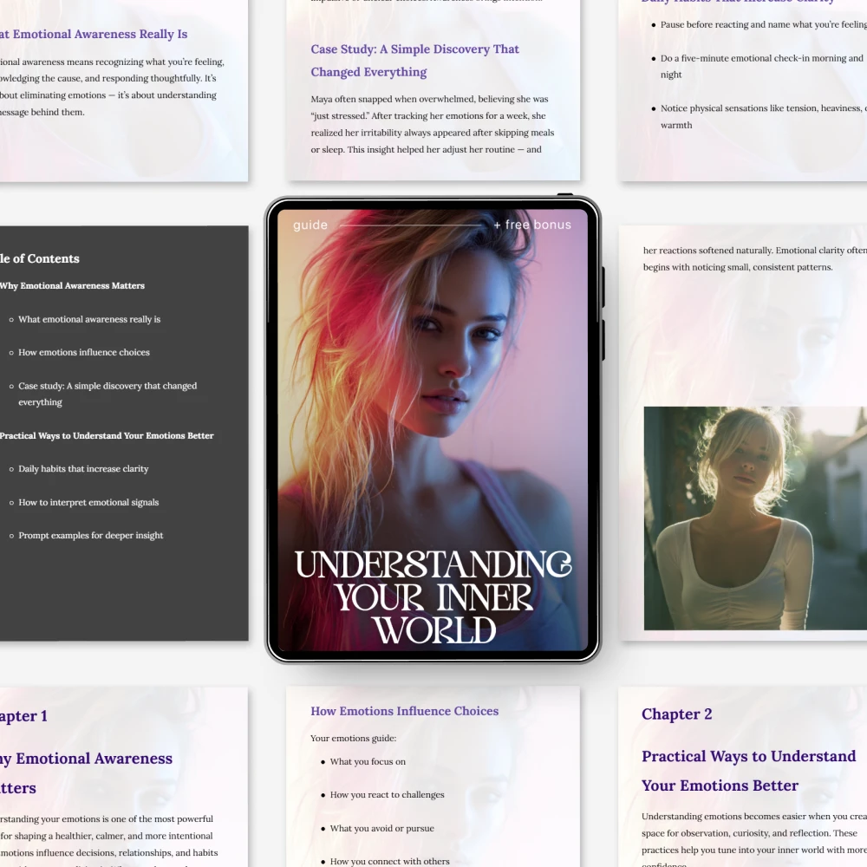Click the "Table of Contents" heading
Image resolution: width=867 pixels, height=867 pixels.
point(40,258)
